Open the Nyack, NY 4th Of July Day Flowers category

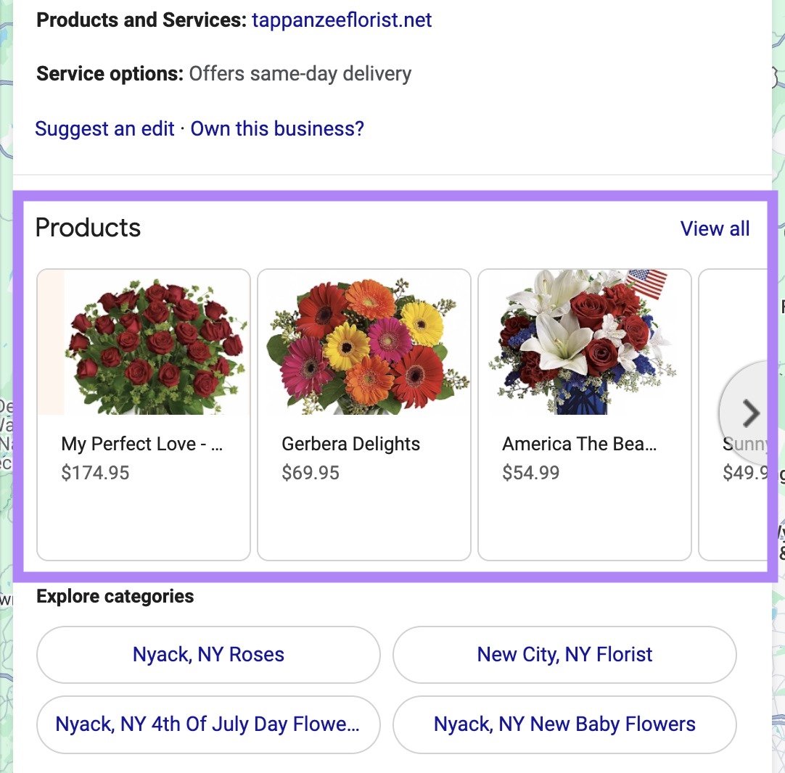pos(207,724)
